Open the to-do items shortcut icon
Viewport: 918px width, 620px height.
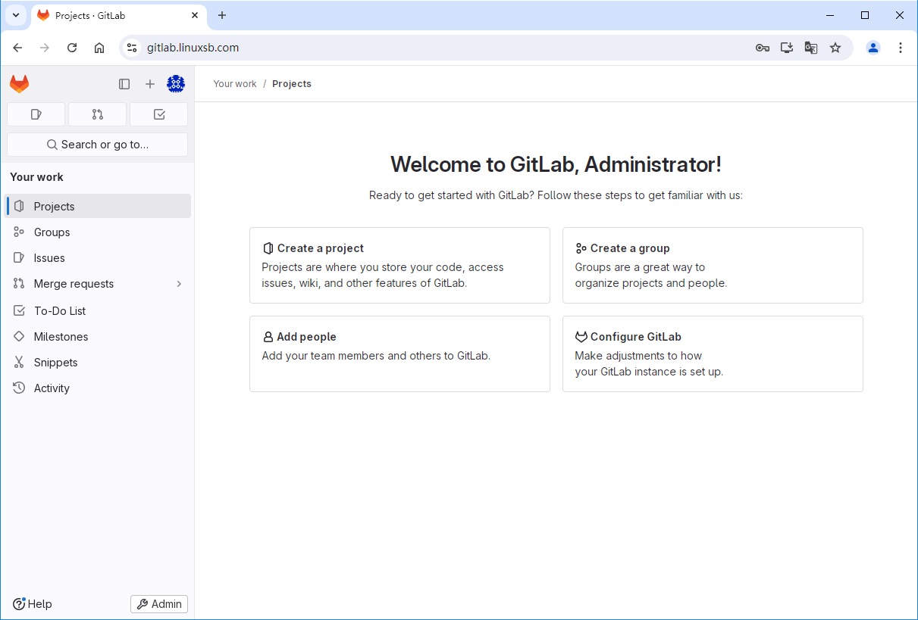(x=158, y=114)
